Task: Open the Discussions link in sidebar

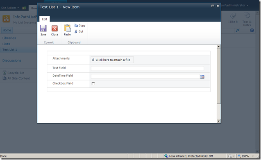Action: (12, 60)
